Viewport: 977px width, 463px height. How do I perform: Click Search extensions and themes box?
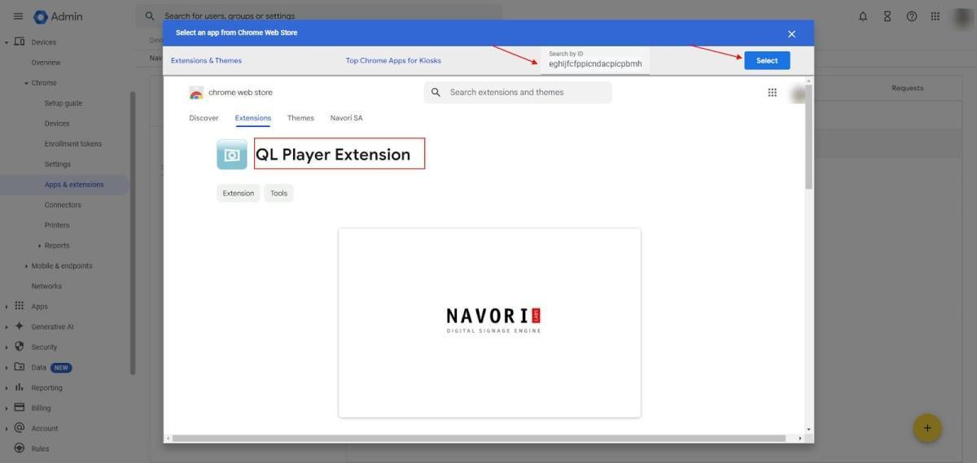[x=518, y=93]
